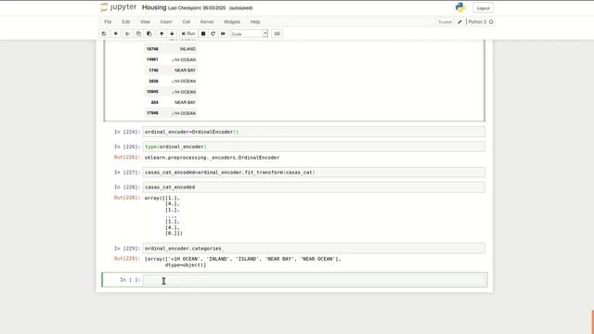Click the pencil edit mode indicator
594x334 pixels.
pyautogui.click(x=459, y=22)
